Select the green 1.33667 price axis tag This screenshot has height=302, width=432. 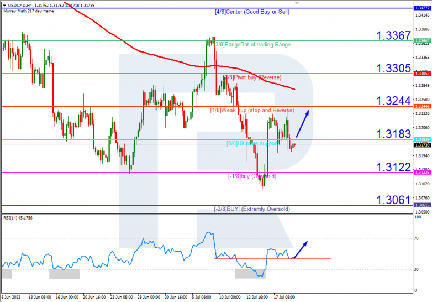point(422,41)
